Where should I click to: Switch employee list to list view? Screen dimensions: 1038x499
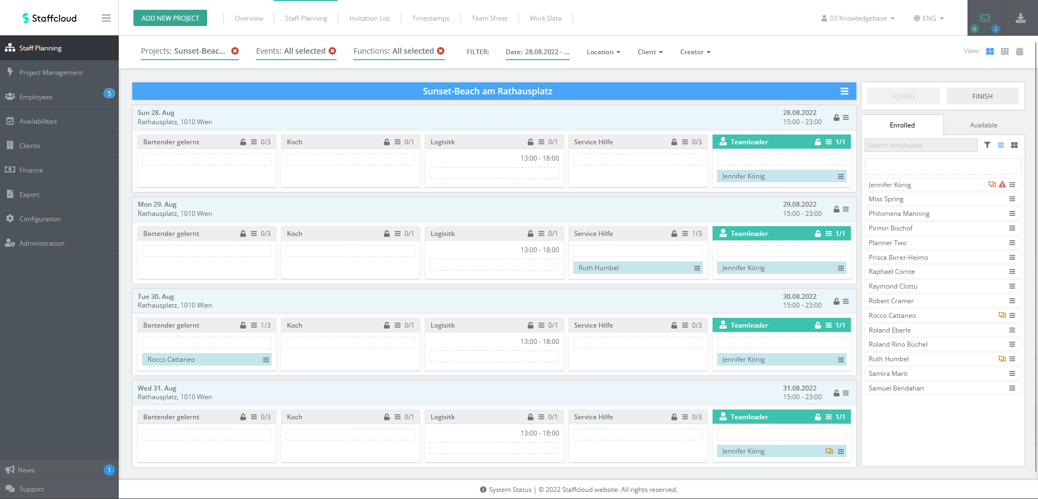pos(1001,145)
